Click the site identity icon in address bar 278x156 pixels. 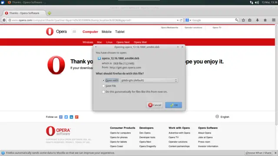(10, 20)
